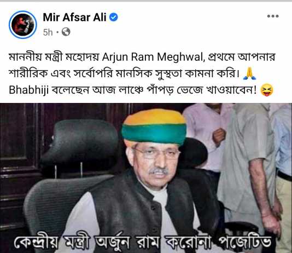Click the Arjun Ram Meghwal name in post
292x253 pixels.
point(152,57)
